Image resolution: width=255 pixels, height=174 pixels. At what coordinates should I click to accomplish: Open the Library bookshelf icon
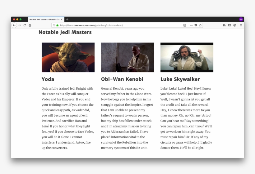click(224, 25)
